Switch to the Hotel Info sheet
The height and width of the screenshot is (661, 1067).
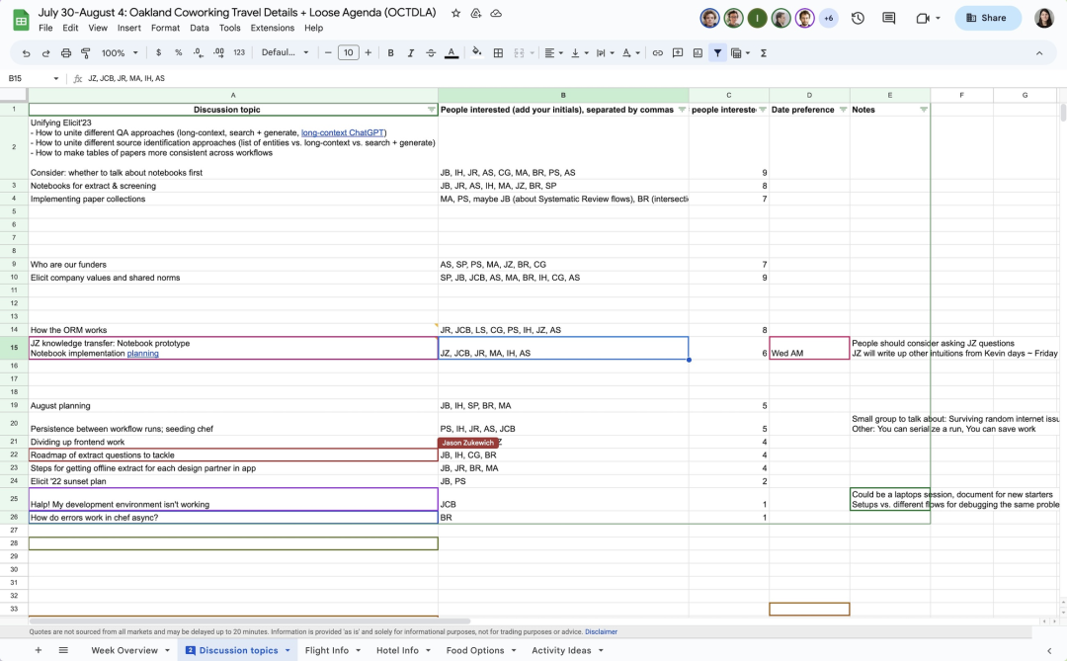[397, 650]
